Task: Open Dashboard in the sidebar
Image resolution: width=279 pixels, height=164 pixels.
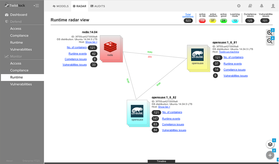Action: [x=18, y=15]
